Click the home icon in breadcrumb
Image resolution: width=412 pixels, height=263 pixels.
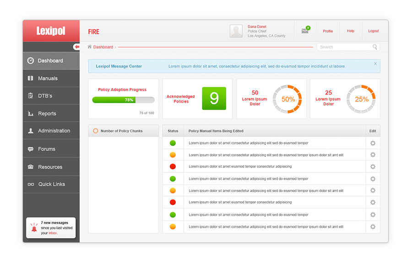pos(90,47)
